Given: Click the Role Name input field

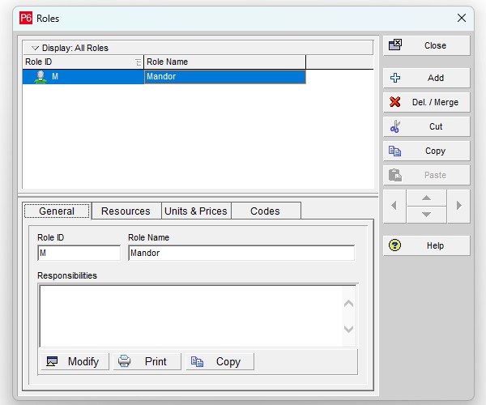Looking at the screenshot, I should point(241,253).
